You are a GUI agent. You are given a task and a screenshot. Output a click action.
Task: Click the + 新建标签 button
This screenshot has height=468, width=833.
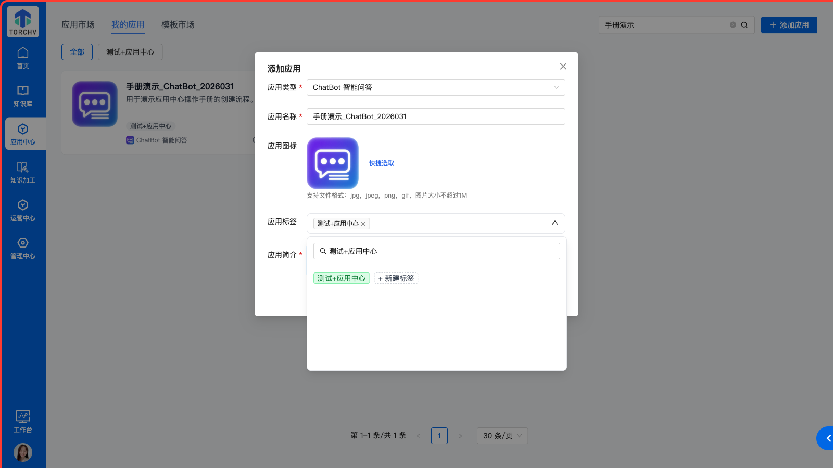[396, 278]
